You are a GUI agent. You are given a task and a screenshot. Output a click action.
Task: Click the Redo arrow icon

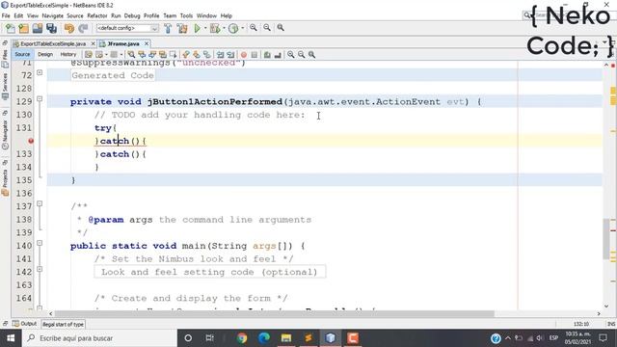[83, 28]
